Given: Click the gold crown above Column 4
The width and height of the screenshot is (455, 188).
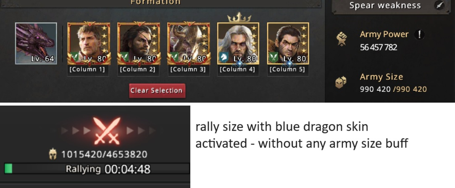Looking at the screenshot, I should tap(239, 17).
